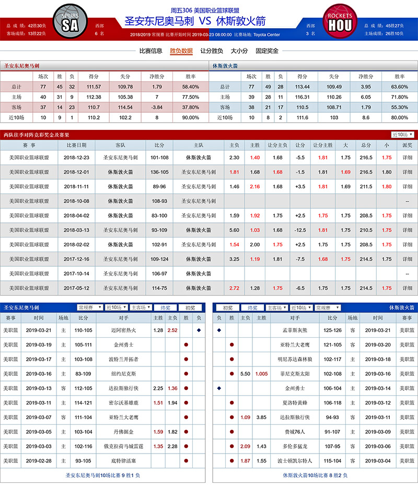Viewport: 418px width, 487px height.
Task: Click Spurs home win rate 77.50%
Action: pos(191,97)
